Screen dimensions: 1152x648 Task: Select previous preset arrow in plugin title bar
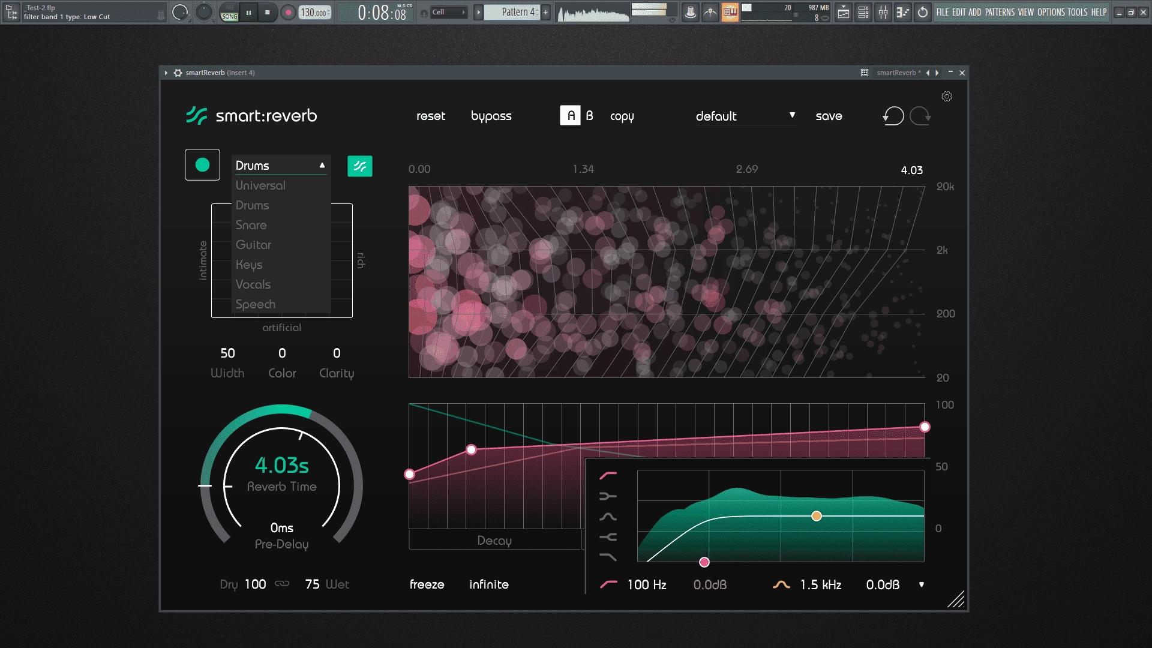pyautogui.click(x=928, y=73)
